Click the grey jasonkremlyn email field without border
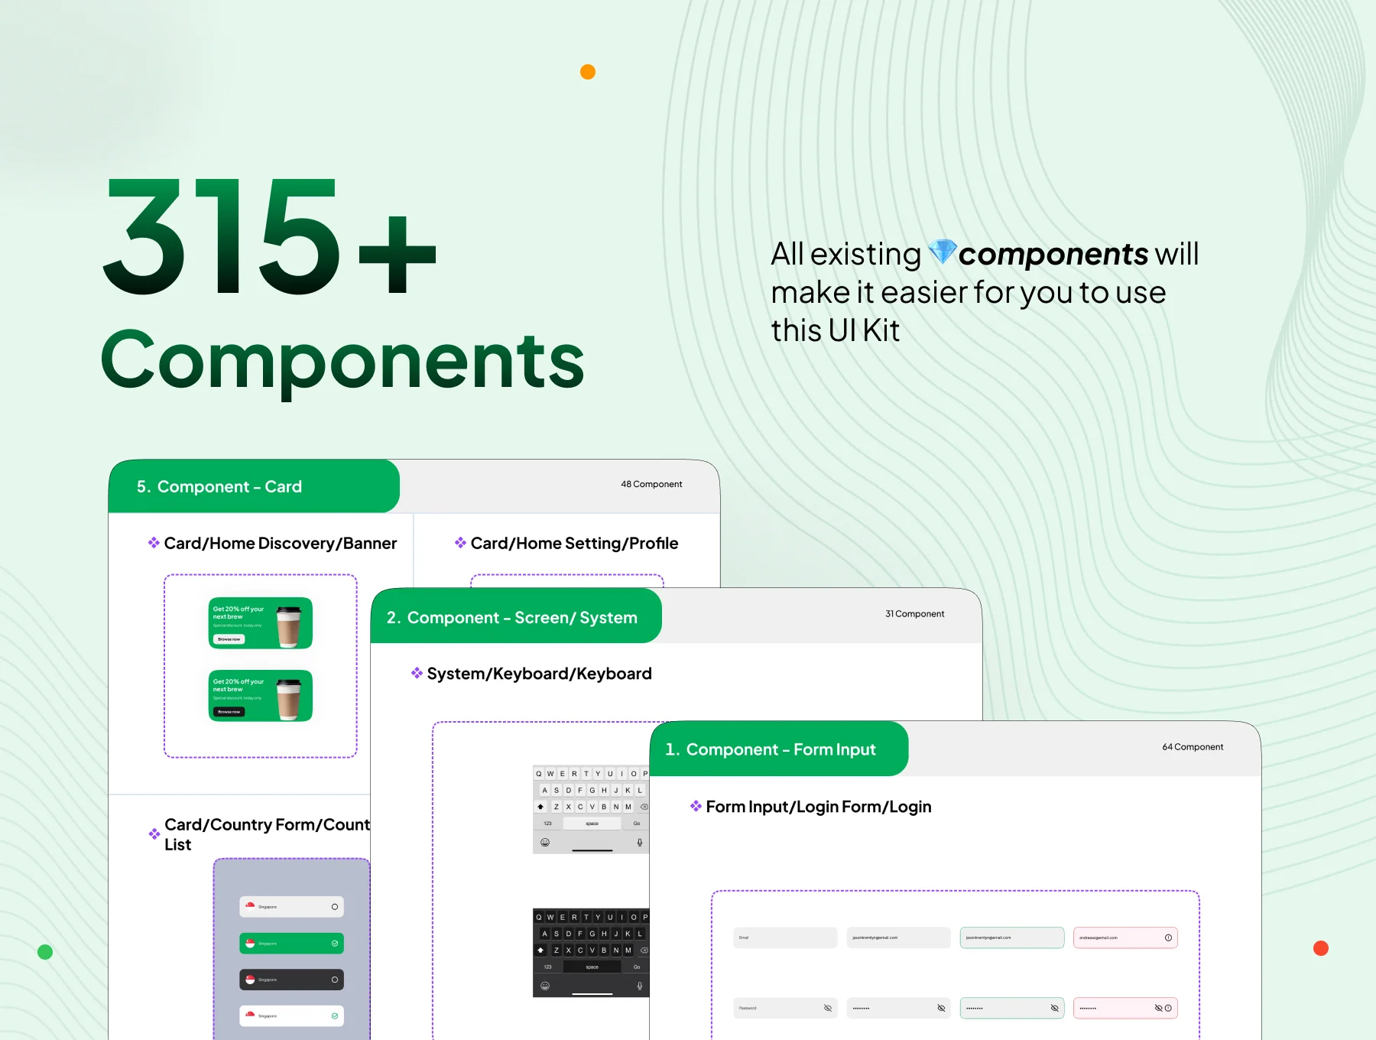 (898, 938)
